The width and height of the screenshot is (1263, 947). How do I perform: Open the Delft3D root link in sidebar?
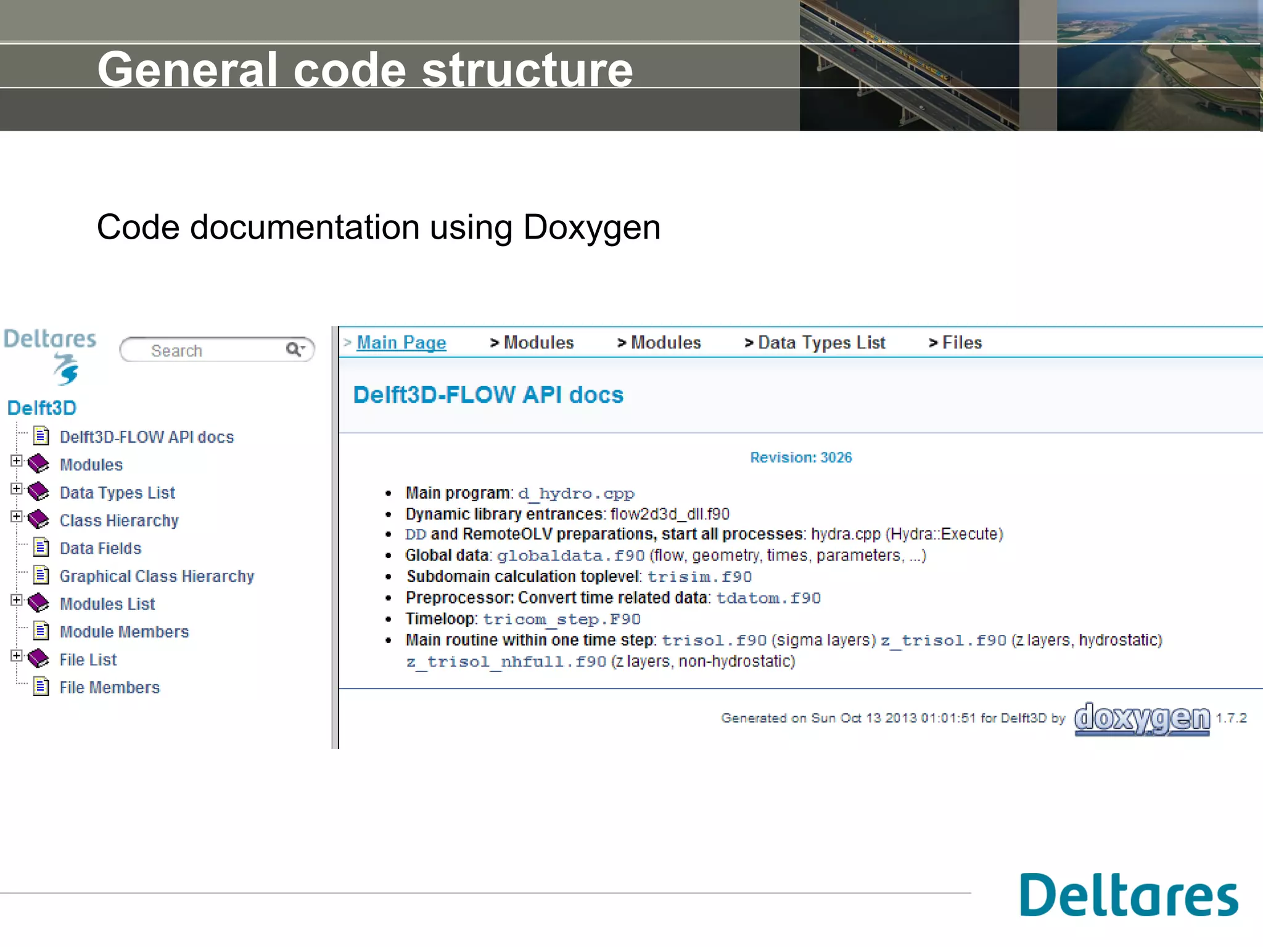42,408
